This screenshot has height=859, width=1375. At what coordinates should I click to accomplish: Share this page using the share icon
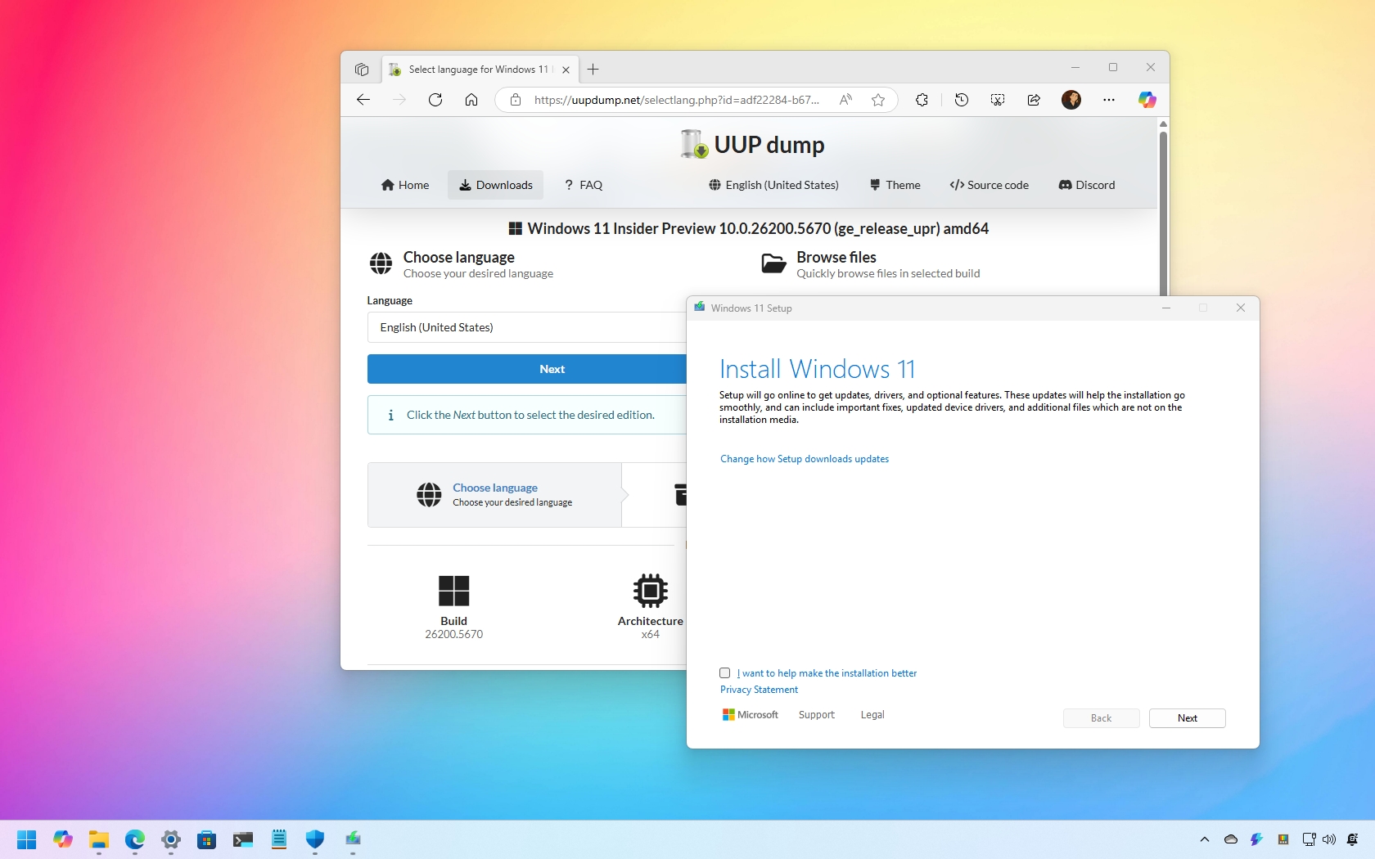click(x=1033, y=100)
